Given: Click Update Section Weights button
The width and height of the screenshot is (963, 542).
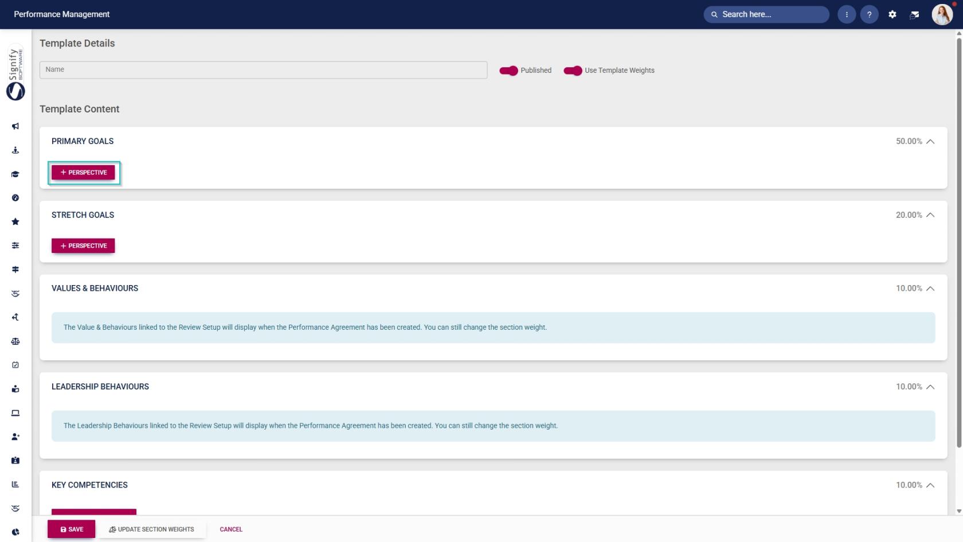Looking at the screenshot, I should pos(151,529).
